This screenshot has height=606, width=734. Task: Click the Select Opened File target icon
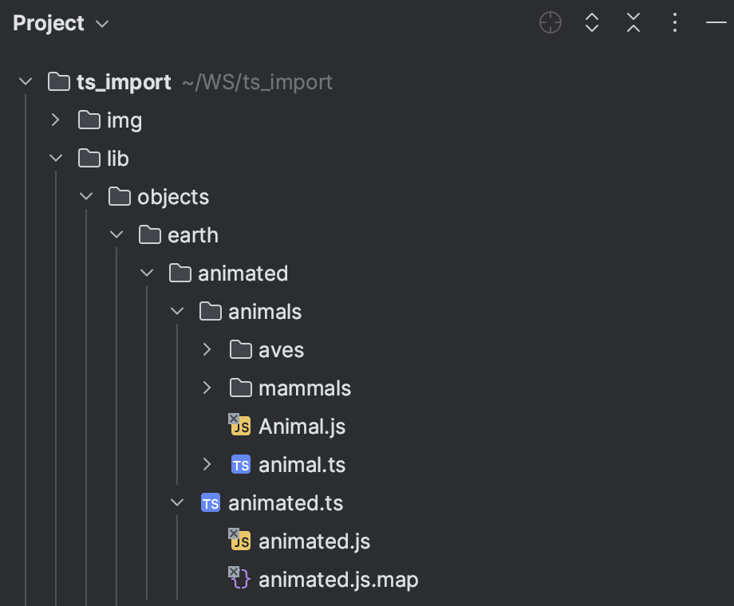click(x=550, y=22)
